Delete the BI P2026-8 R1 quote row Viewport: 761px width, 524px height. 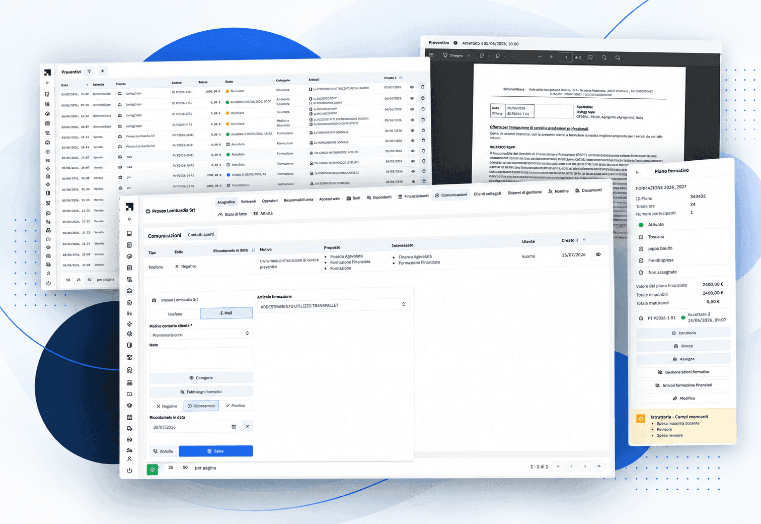click(423, 87)
